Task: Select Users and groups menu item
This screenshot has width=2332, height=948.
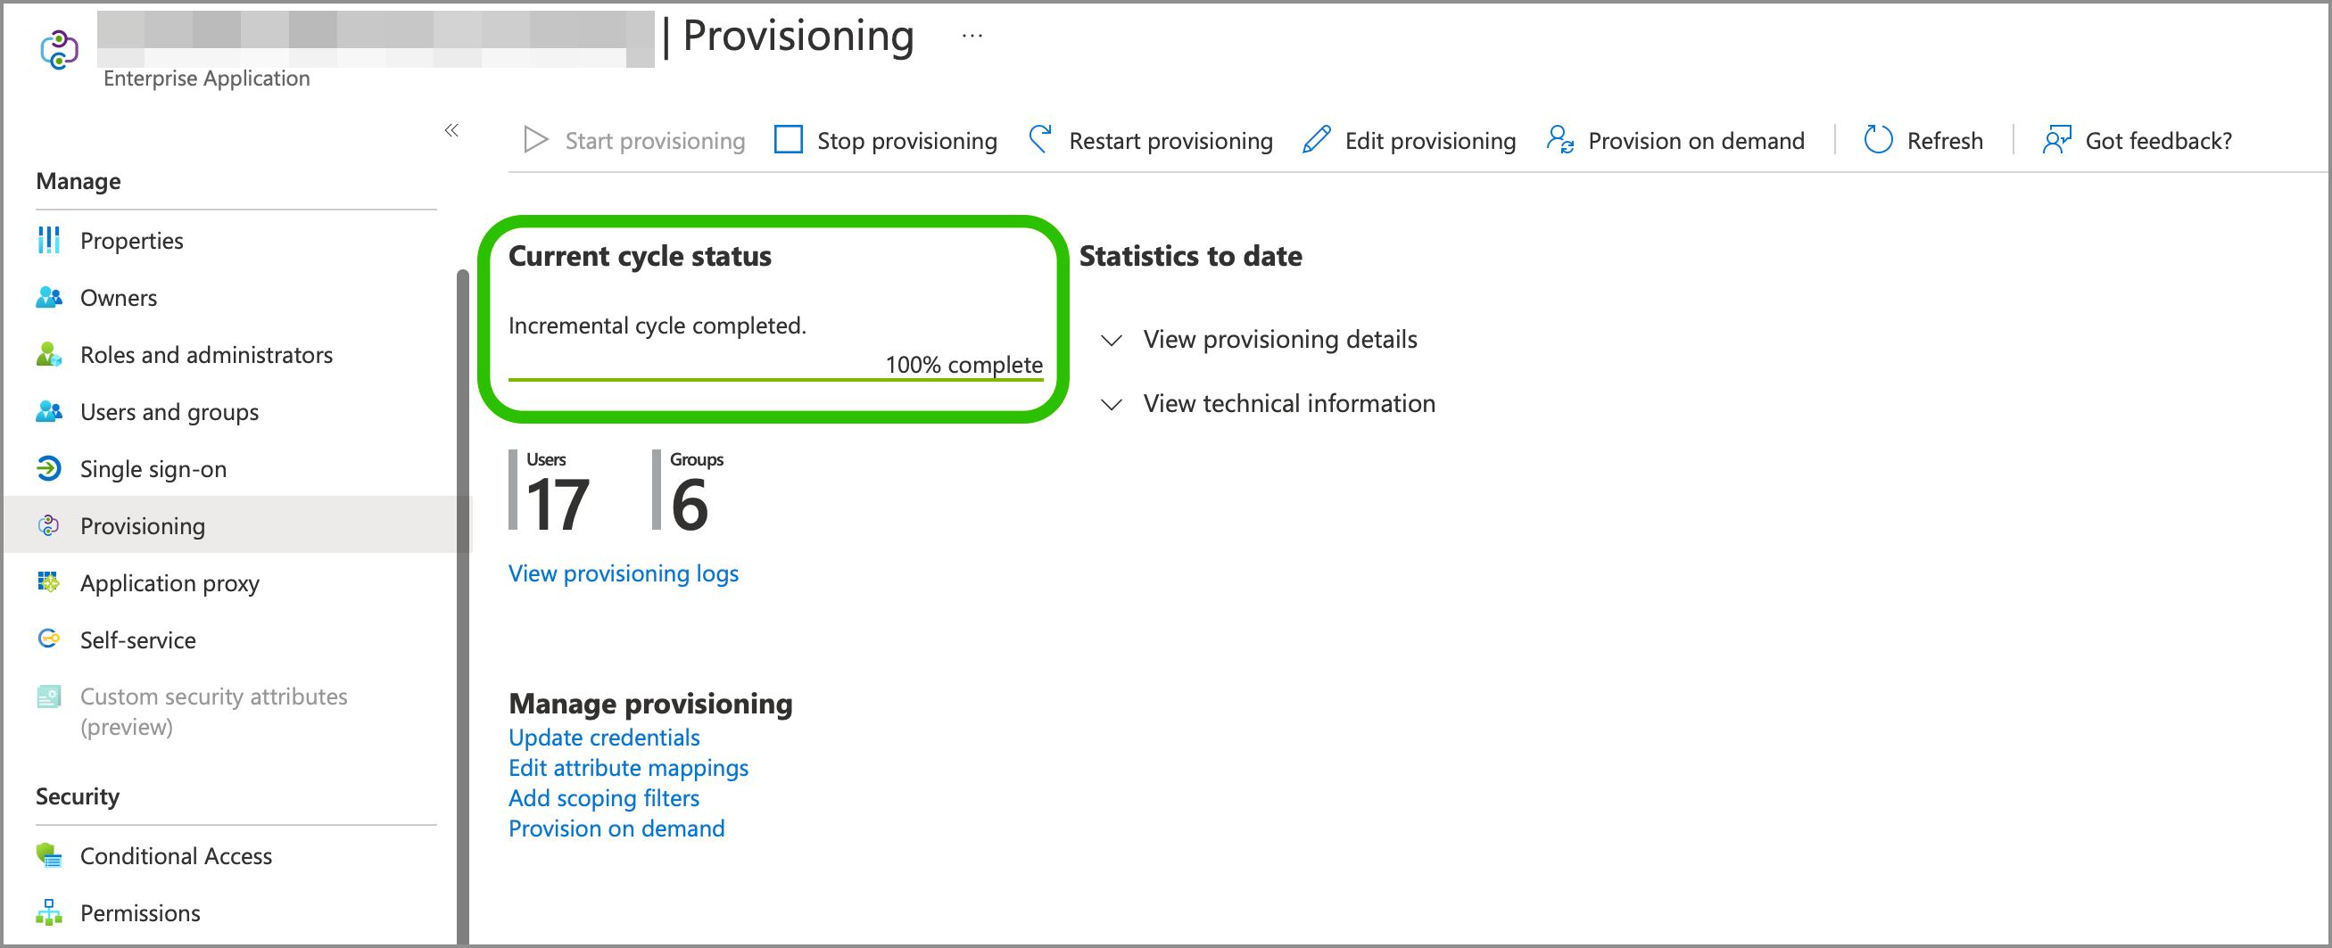Action: click(x=170, y=412)
